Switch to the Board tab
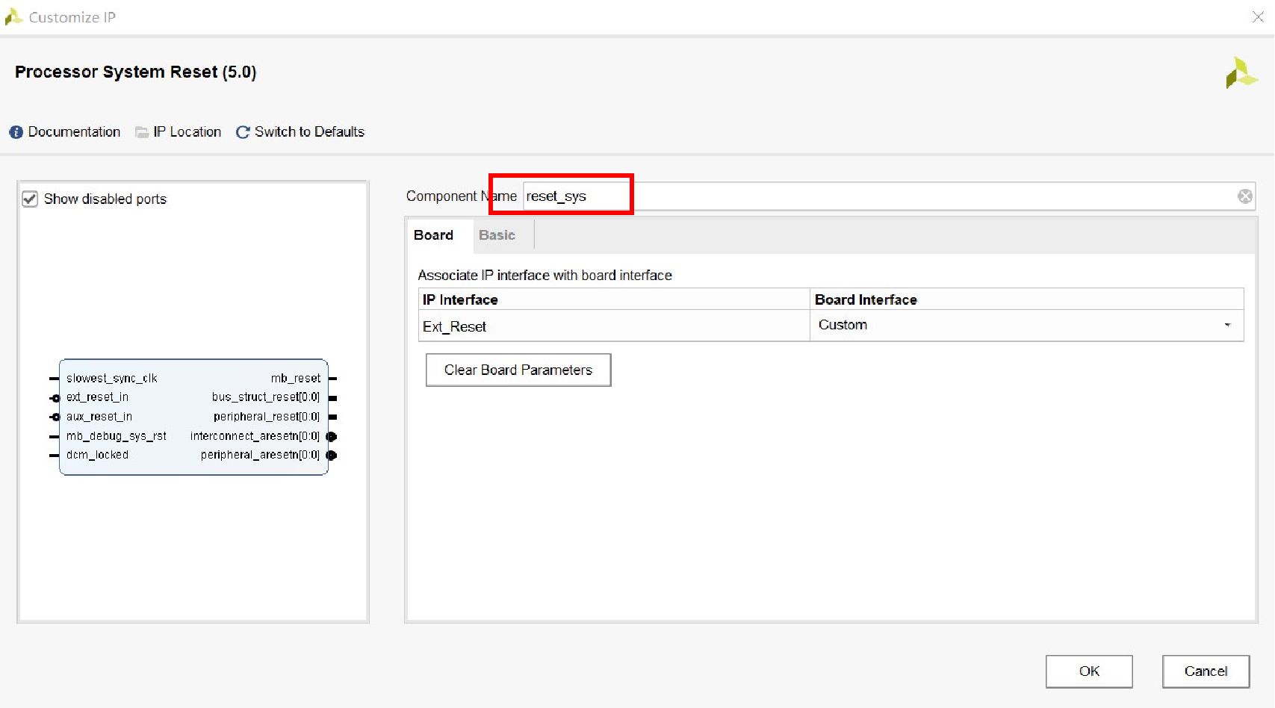This screenshot has height=708, width=1275. [x=433, y=235]
